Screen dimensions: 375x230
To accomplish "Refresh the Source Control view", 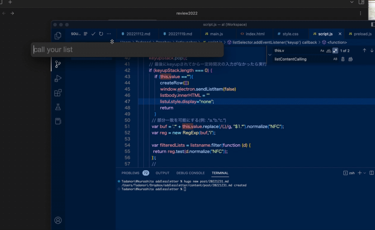I will pyautogui.click(x=101, y=33).
